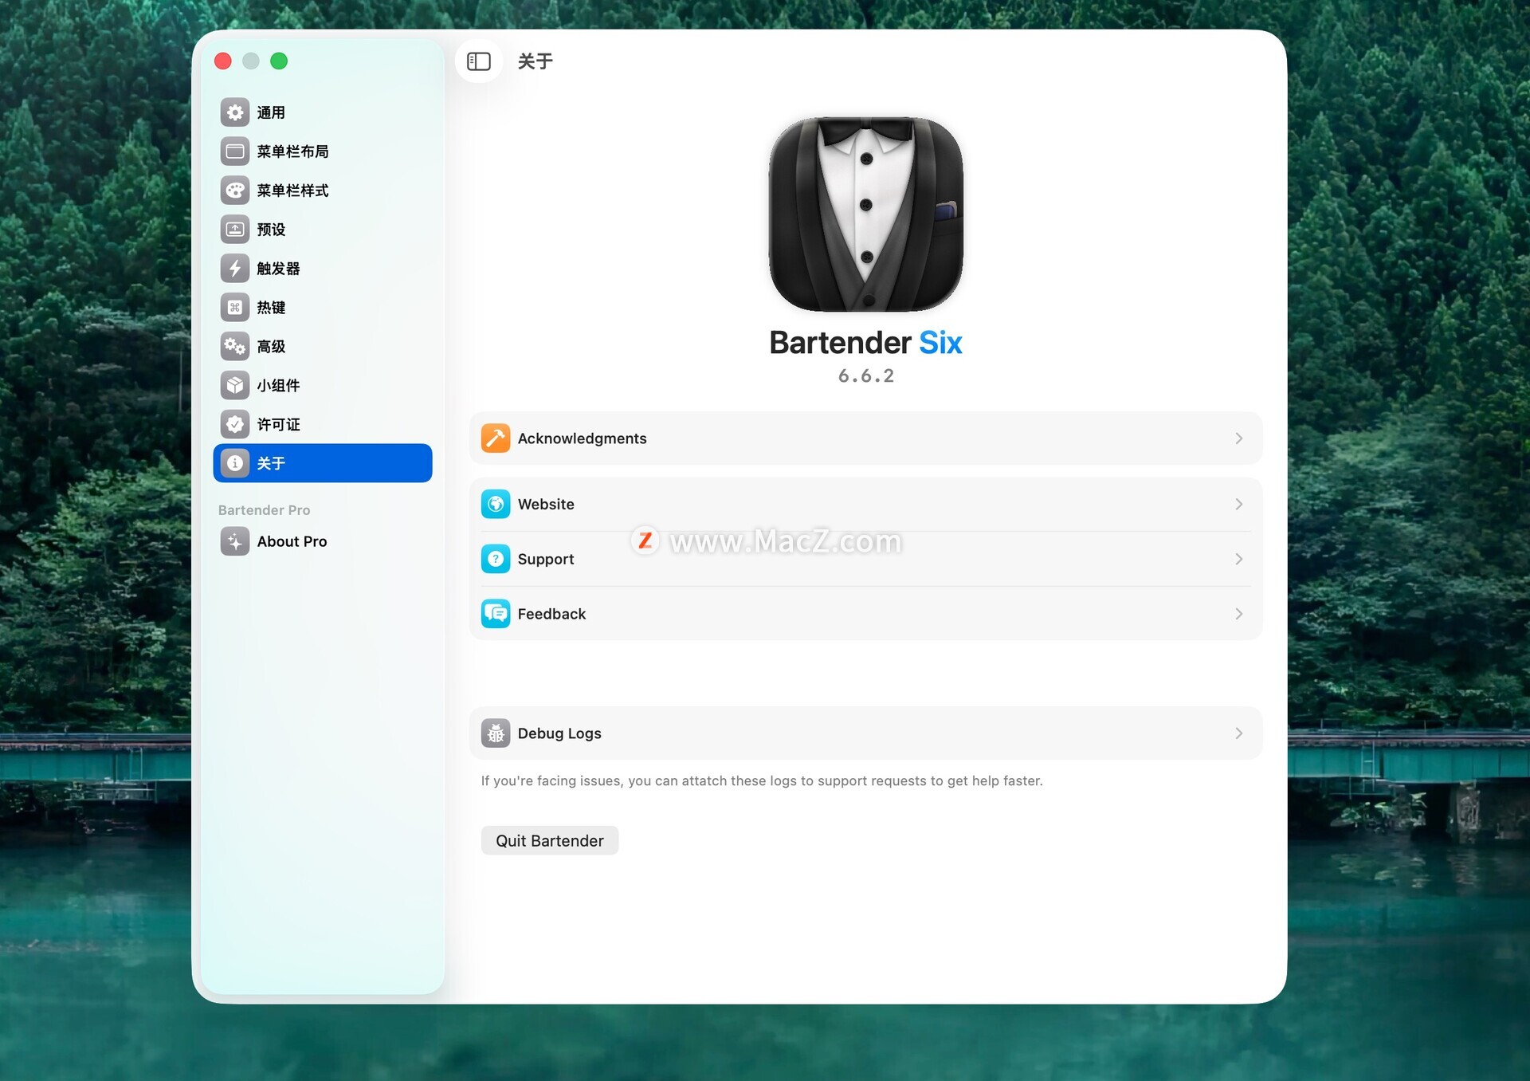Viewport: 1530px width, 1081px height.
Task: Open the 触发器 section
Action: click(x=323, y=269)
